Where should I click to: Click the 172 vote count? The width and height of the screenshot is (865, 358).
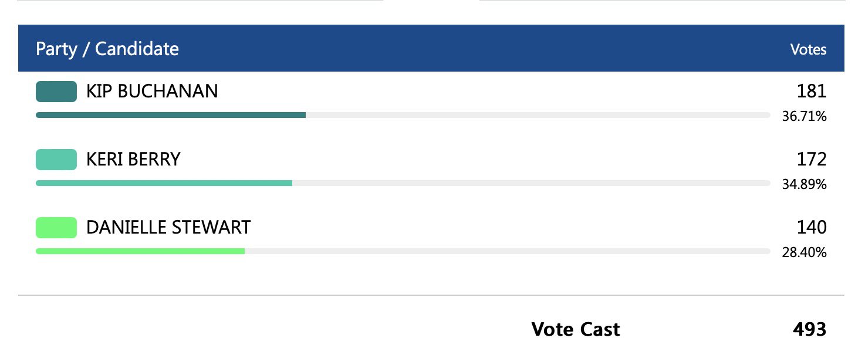[812, 160]
